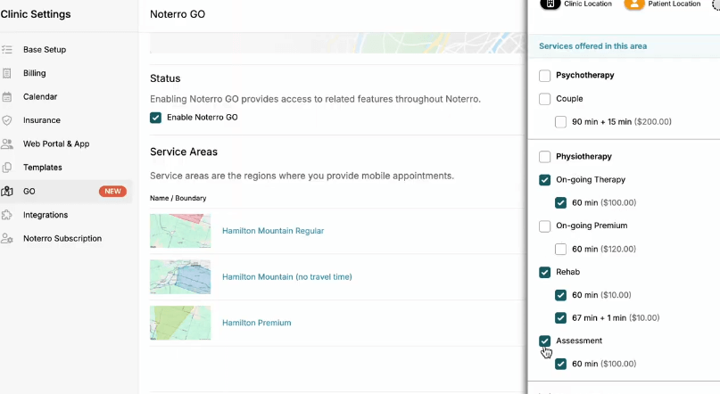
Task: Uncheck the Assessment checkbox
Action: pos(544,341)
